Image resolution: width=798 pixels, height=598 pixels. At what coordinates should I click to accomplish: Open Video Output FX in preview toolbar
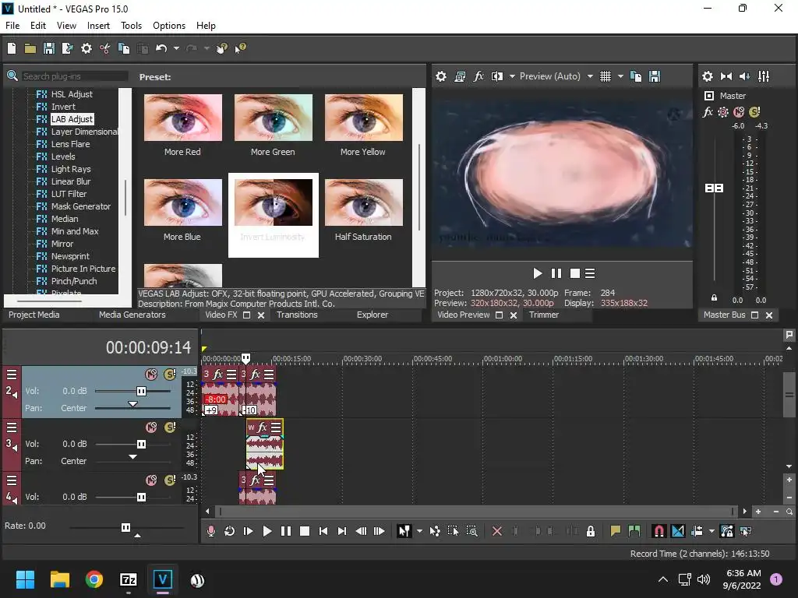tap(478, 76)
